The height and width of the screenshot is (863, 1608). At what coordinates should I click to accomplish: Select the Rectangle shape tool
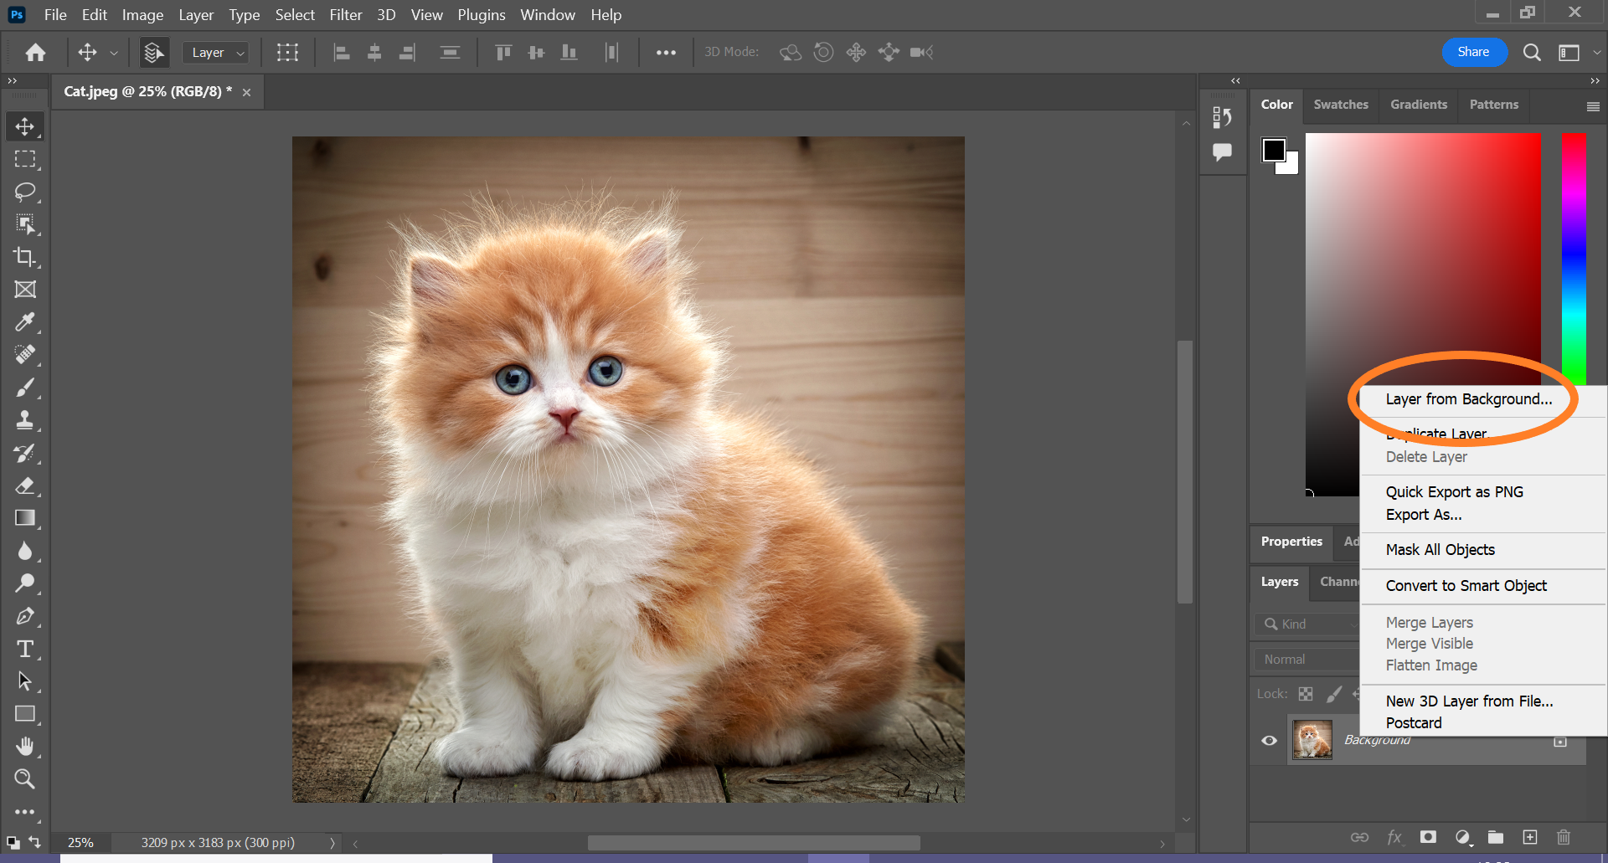(x=25, y=714)
